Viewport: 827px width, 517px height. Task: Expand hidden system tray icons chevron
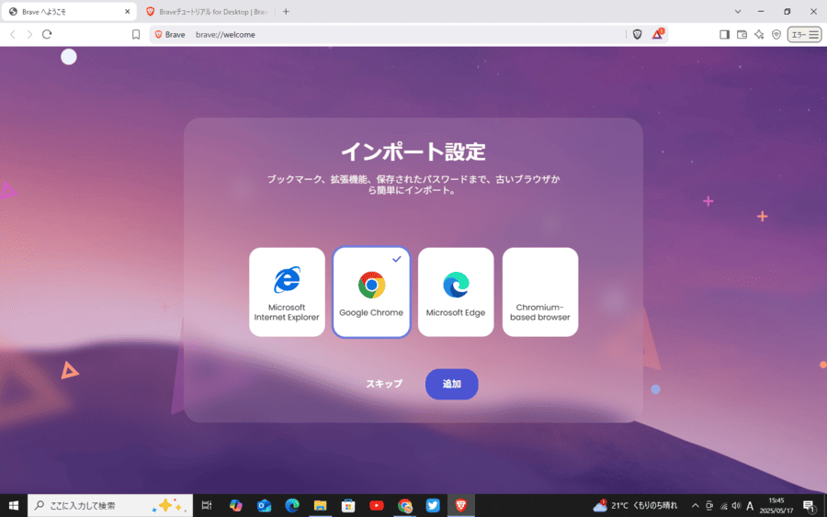click(x=696, y=505)
